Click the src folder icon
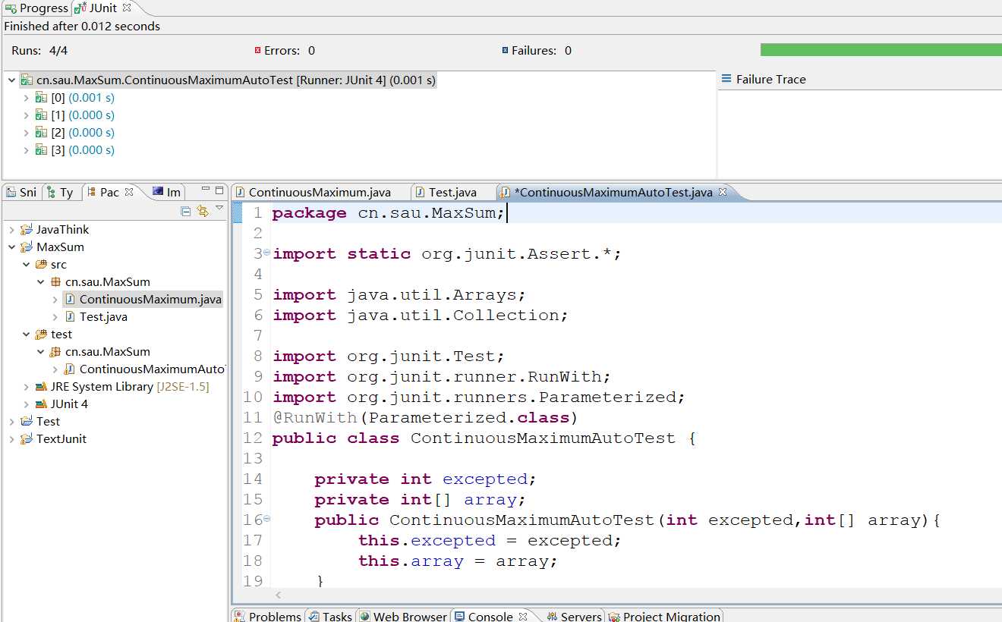The image size is (1002, 622). tap(41, 264)
